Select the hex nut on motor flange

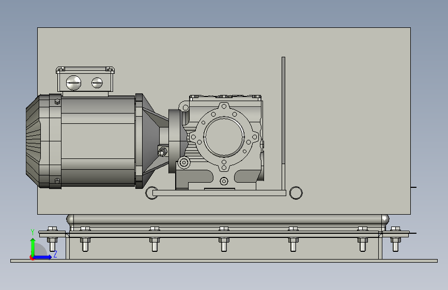tap(162, 152)
